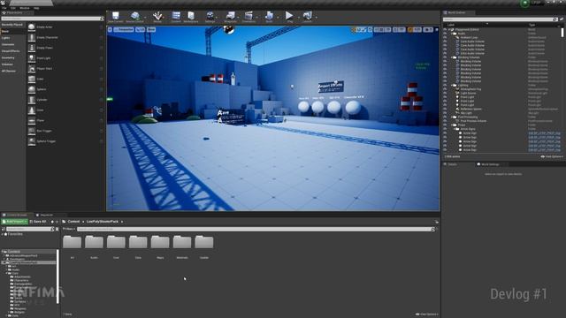Open the Perspective view mode dropdown

(x=124, y=29)
